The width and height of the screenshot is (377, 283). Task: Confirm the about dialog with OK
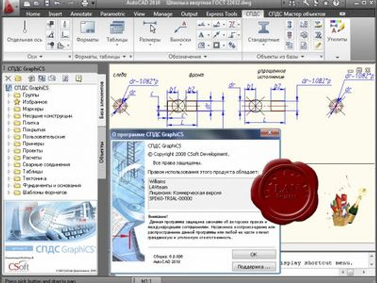click(254, 254)
